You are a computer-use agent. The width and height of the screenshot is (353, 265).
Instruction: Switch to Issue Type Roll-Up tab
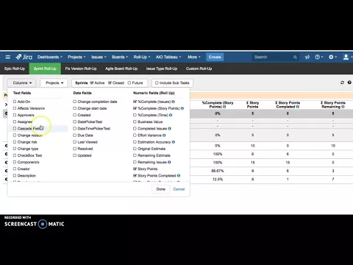(x=162, y=68)
